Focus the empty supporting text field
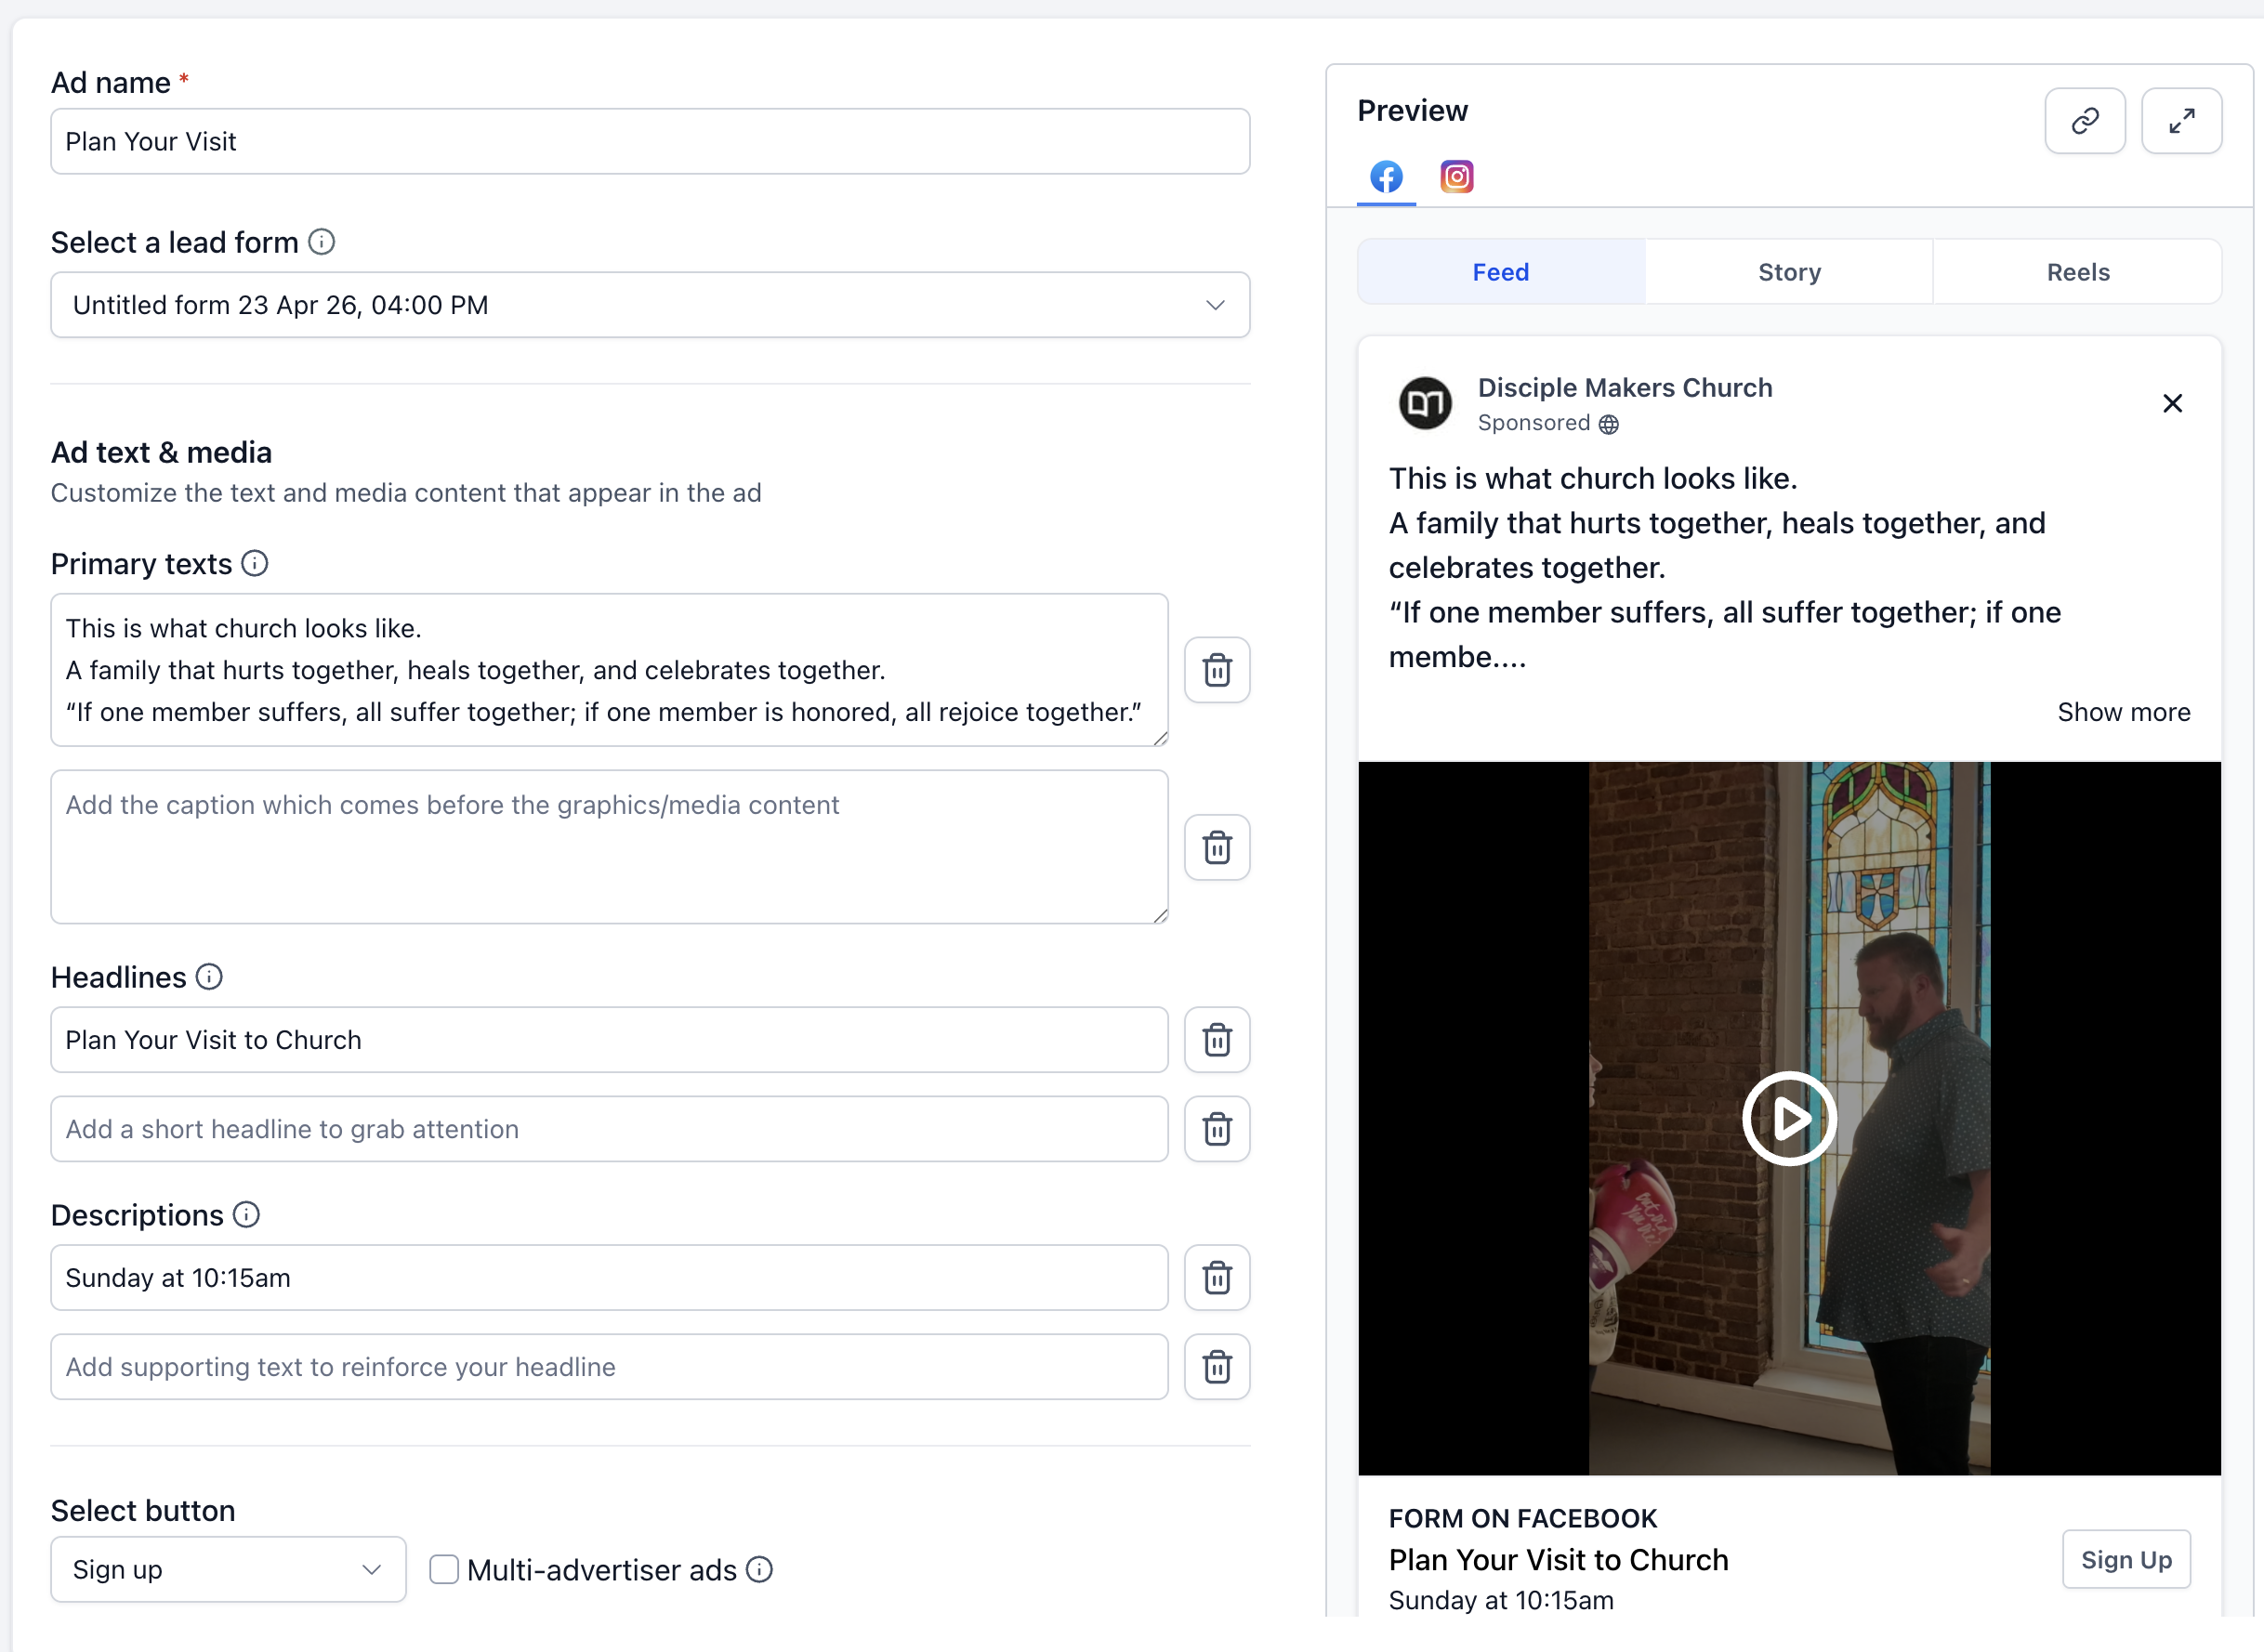Viewport: 2264px width, 1652px height. (x=609, y=1367)
